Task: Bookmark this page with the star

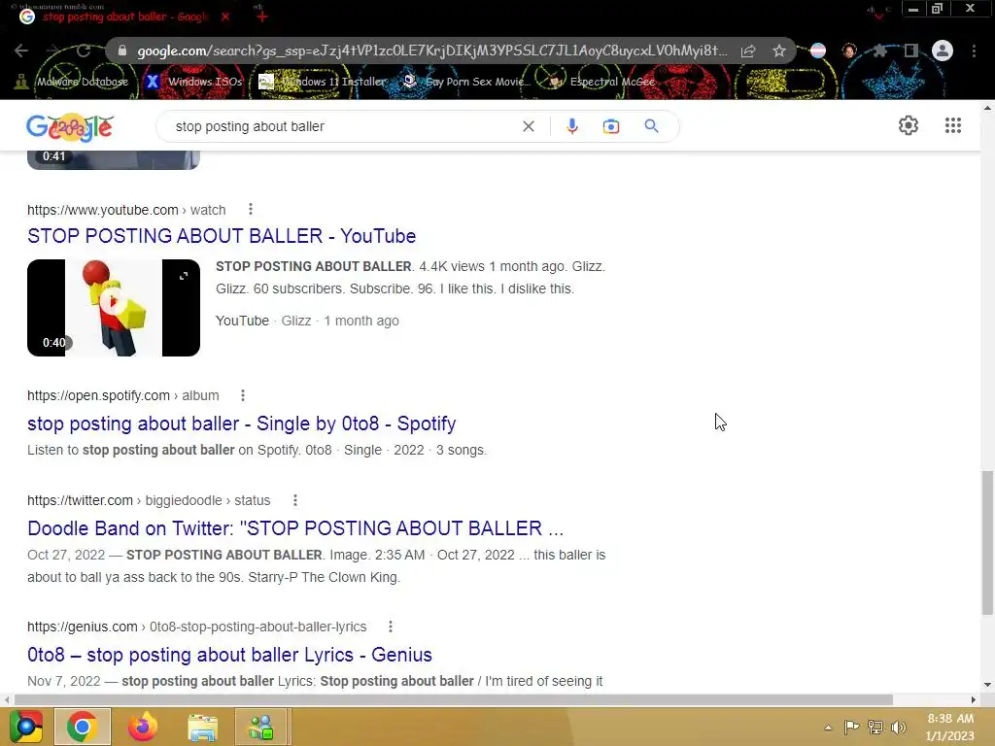Action: pyautogui.click(x=779, y=51)
